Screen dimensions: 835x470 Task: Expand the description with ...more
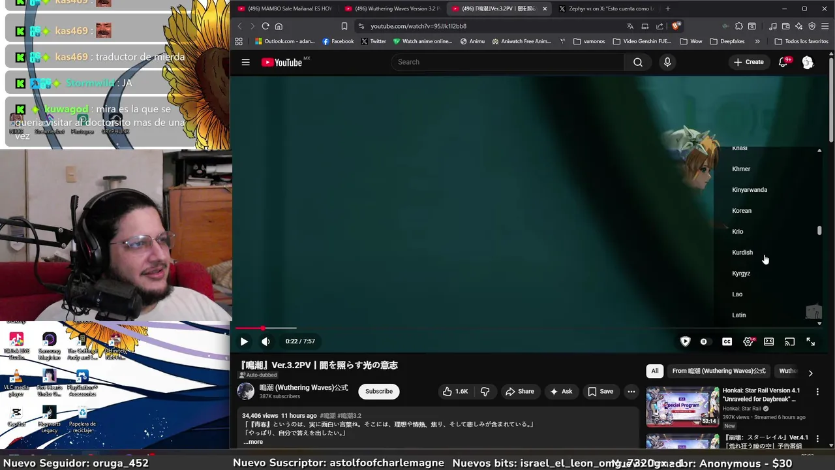point(253,442)
